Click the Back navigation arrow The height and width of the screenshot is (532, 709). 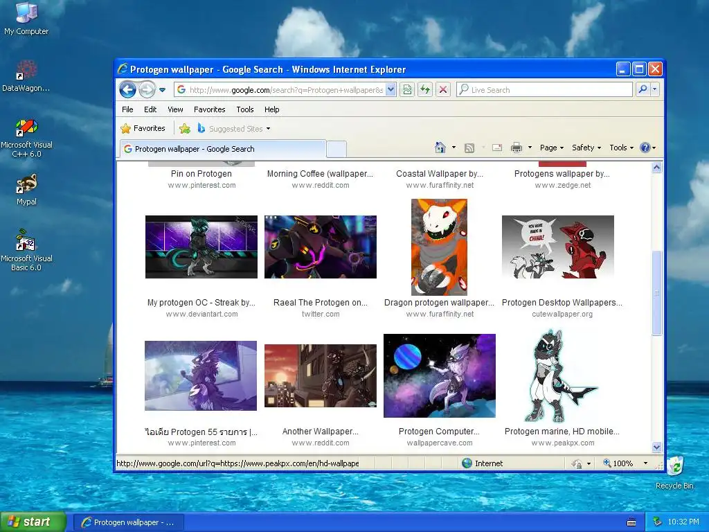128,90
